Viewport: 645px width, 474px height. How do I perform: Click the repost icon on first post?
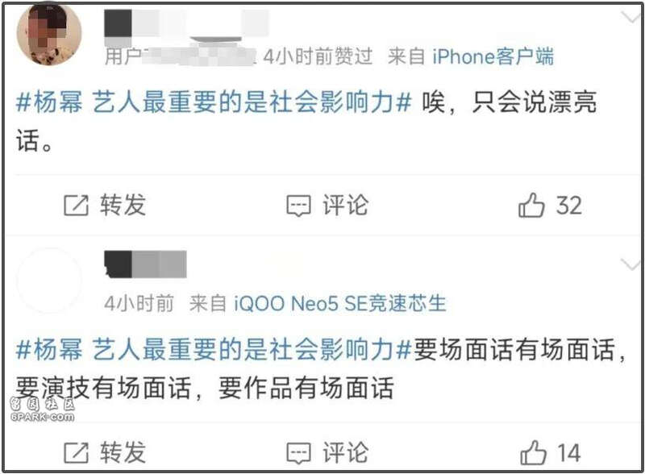point(76,205)
